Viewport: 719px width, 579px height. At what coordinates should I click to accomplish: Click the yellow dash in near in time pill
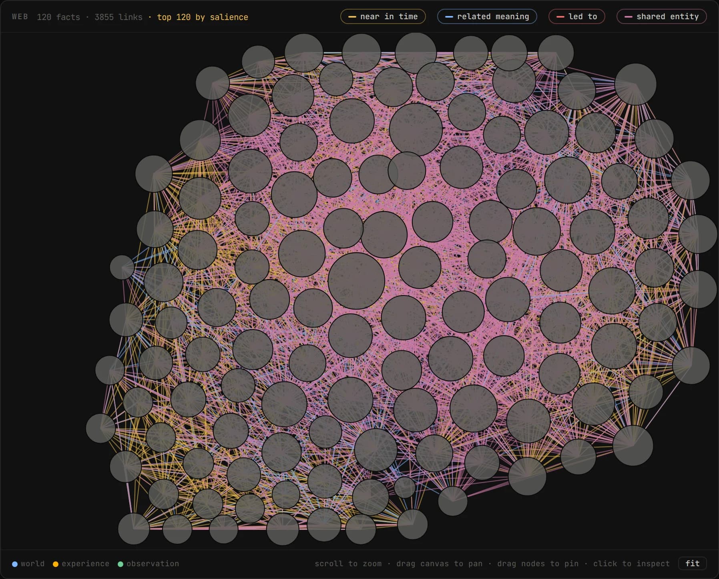point(352,17)
